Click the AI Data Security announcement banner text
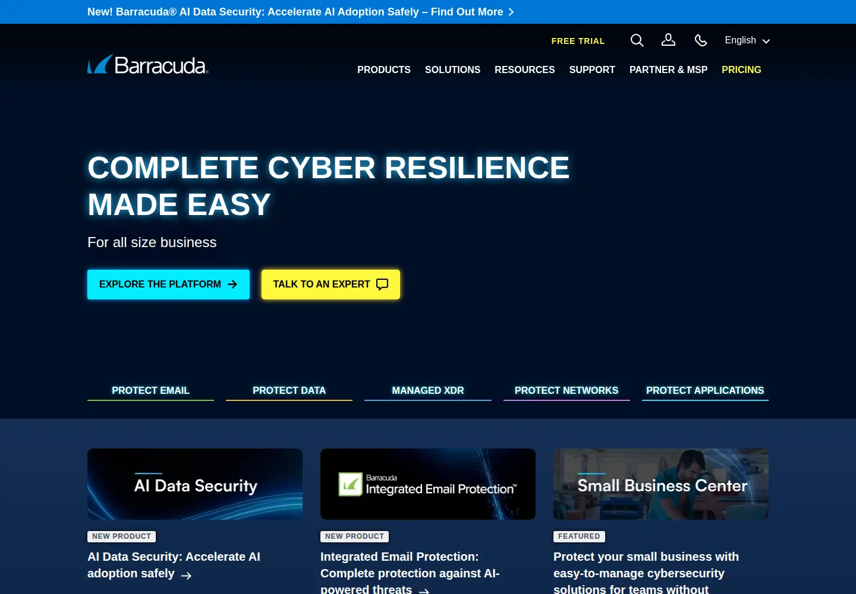Screen dimensions: 856x594 pos(295,12)
